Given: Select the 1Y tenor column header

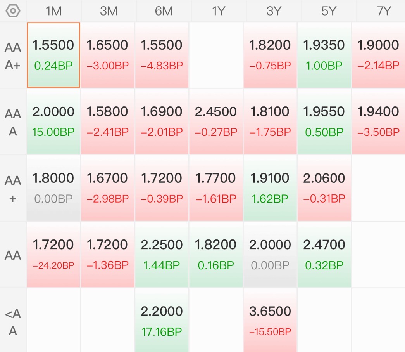Looking at the screenshot, I should pos(219,11).
